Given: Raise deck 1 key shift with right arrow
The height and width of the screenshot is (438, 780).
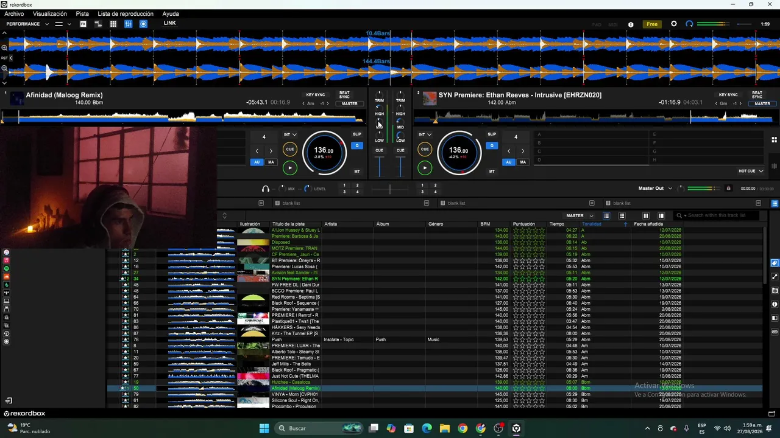Looking at the screenshot, I should 328,103.
